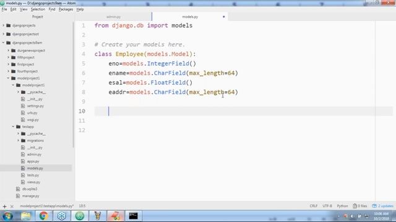396x222 pixels.
Task: Click the settings.py file icon
Action: (23, 106)
